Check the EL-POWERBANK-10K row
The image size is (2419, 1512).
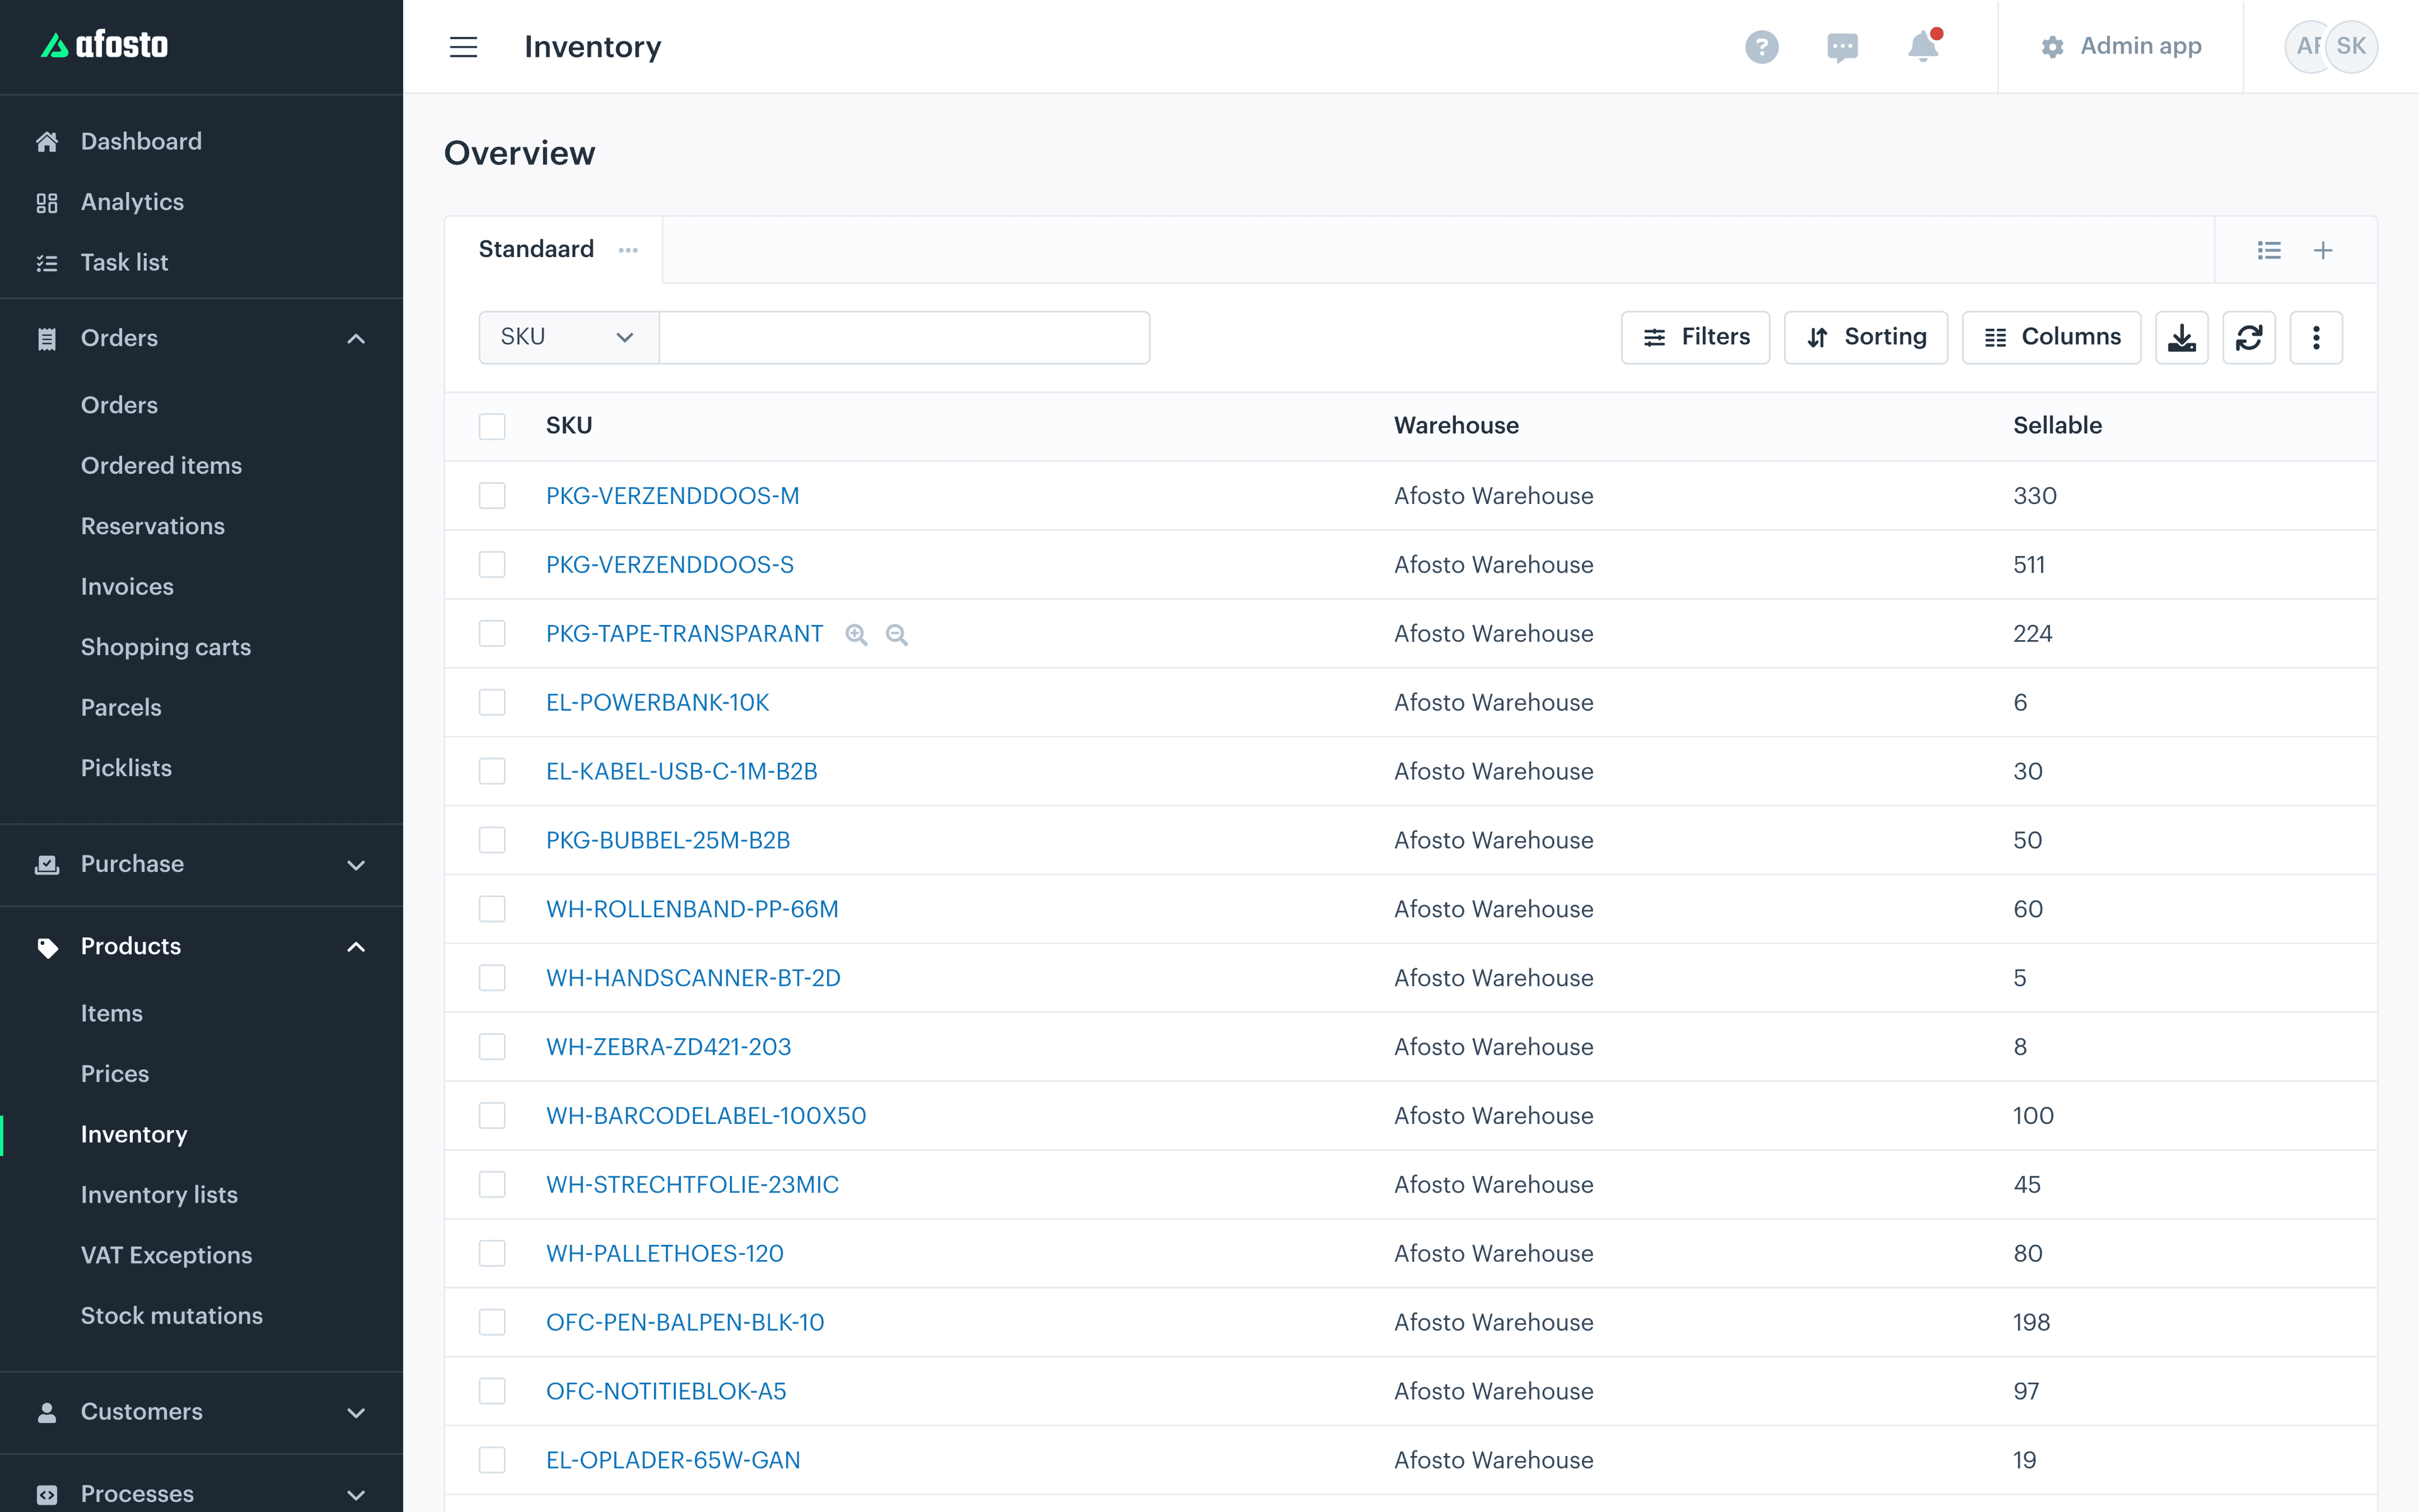(492, 702)
